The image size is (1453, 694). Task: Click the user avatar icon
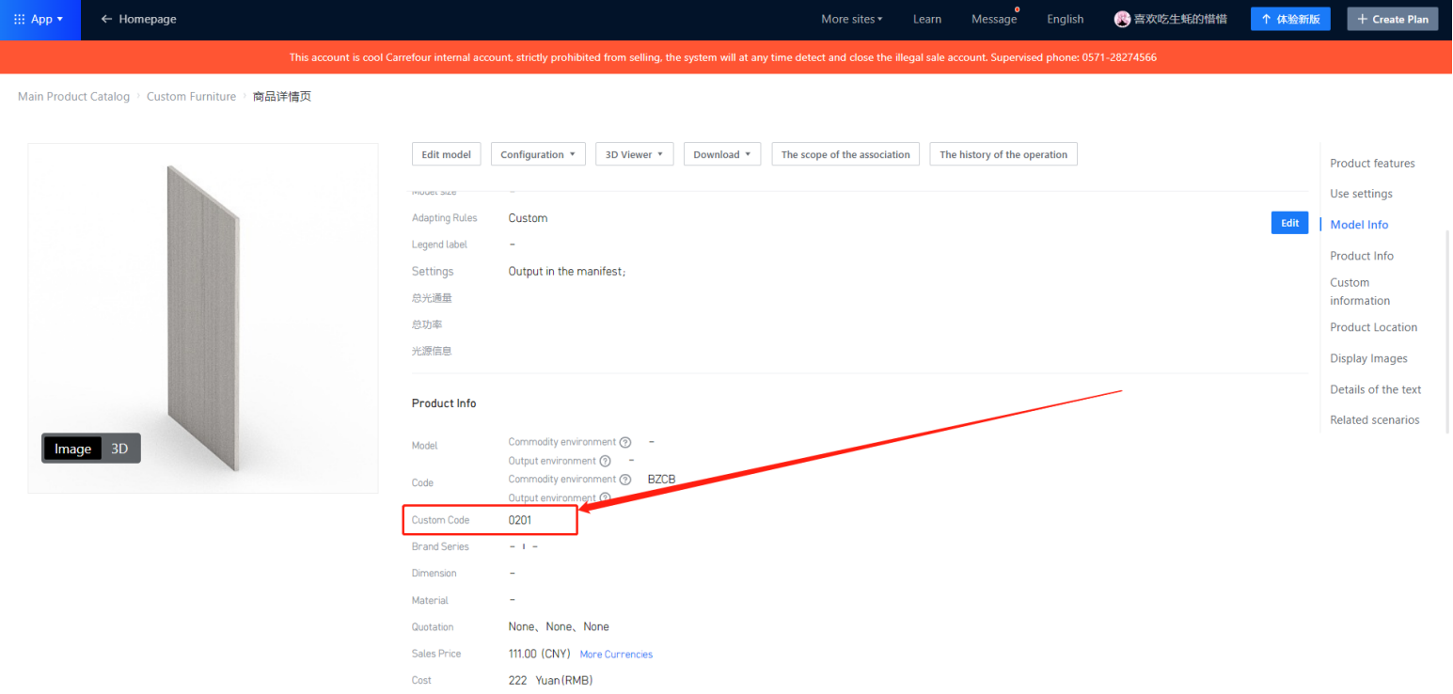pyautogui.click(x=1122, y=19)
